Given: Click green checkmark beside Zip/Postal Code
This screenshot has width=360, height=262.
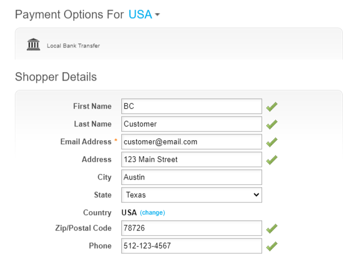Looking at the screenshot, I should click(x=272, y=229).
